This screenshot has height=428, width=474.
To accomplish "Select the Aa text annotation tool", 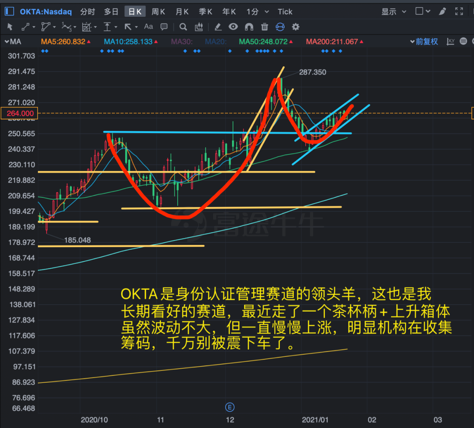I will (x=148, y=27).
